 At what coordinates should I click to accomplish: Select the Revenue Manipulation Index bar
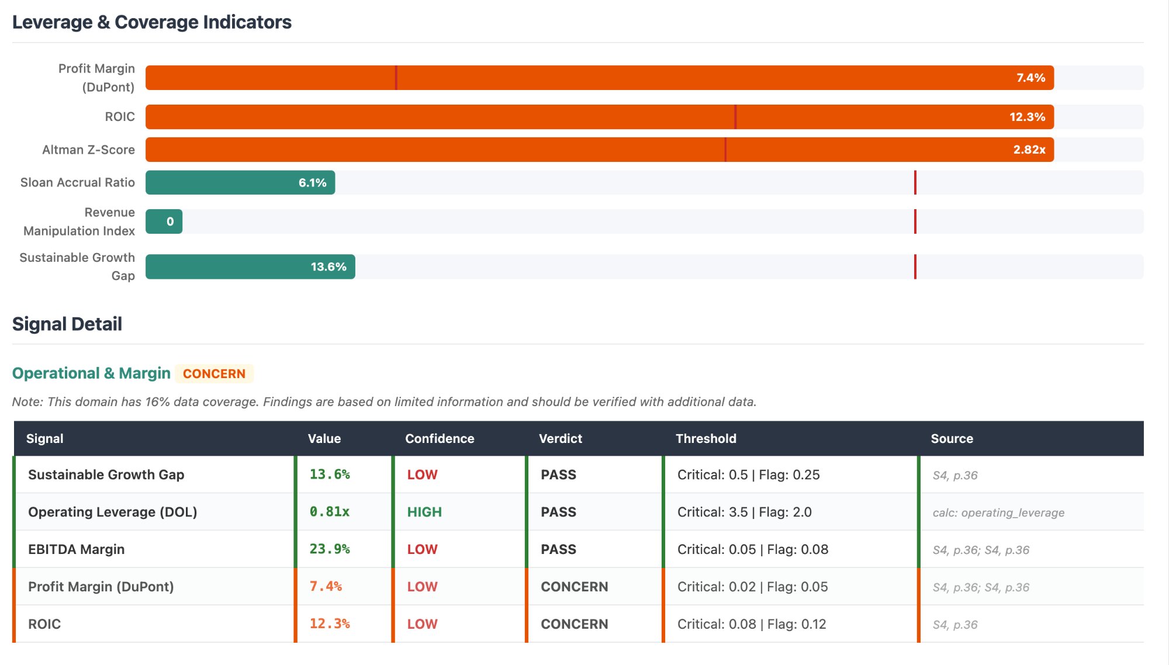(164, 221)
